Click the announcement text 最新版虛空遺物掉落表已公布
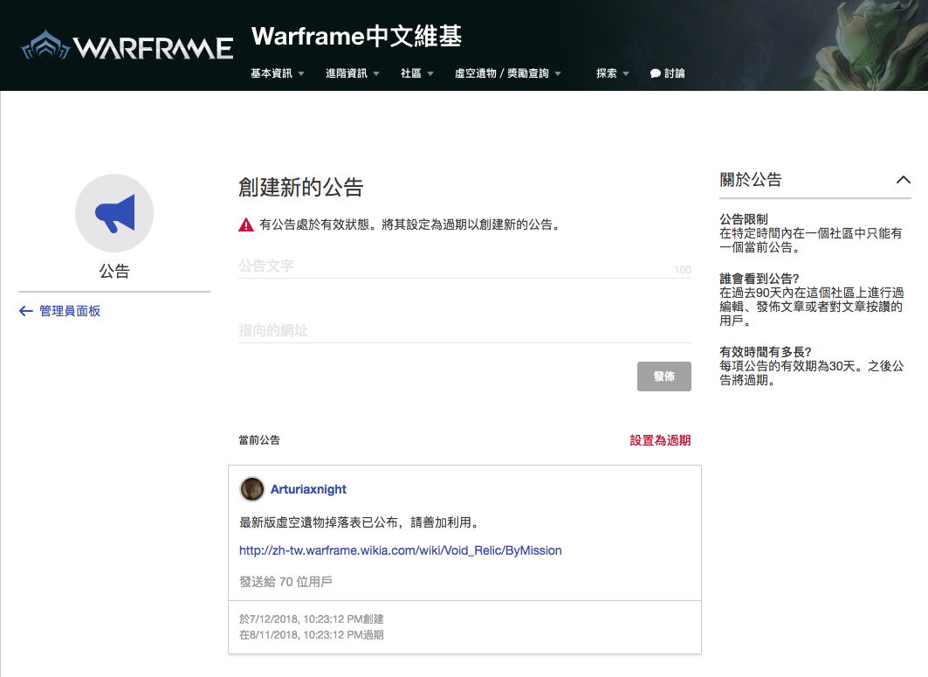The width and height of the screenshot is (928, 677). click(x=359, y=522)
